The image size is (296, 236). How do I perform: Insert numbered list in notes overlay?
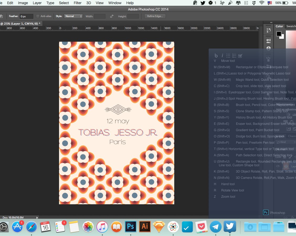[x=234, y=56]
